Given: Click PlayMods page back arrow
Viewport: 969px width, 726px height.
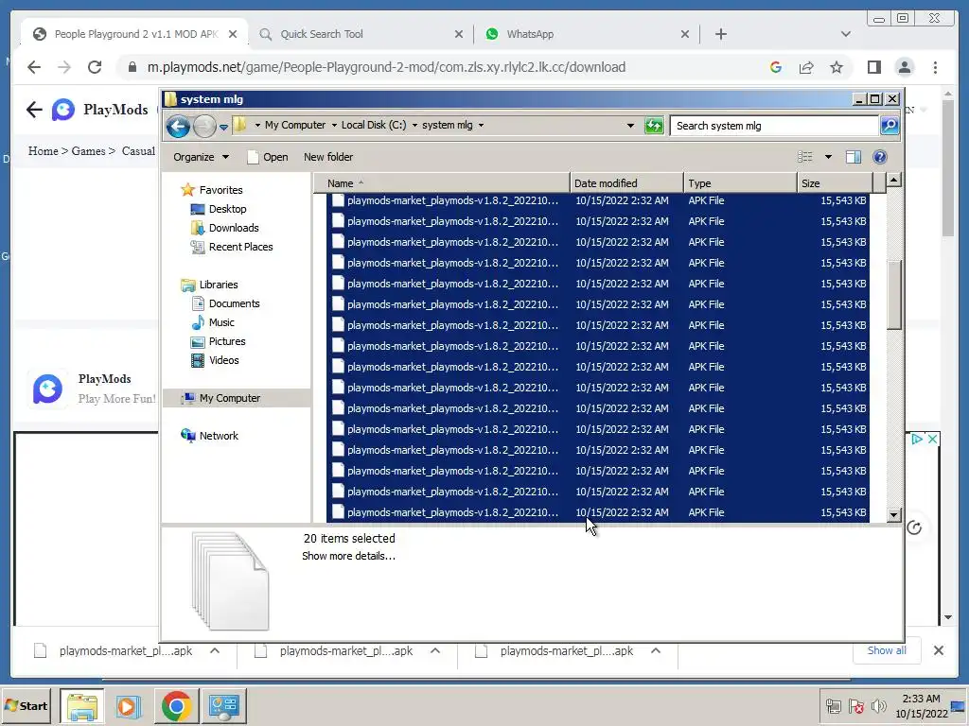Looking at the screenshot, I should point(35,110).
